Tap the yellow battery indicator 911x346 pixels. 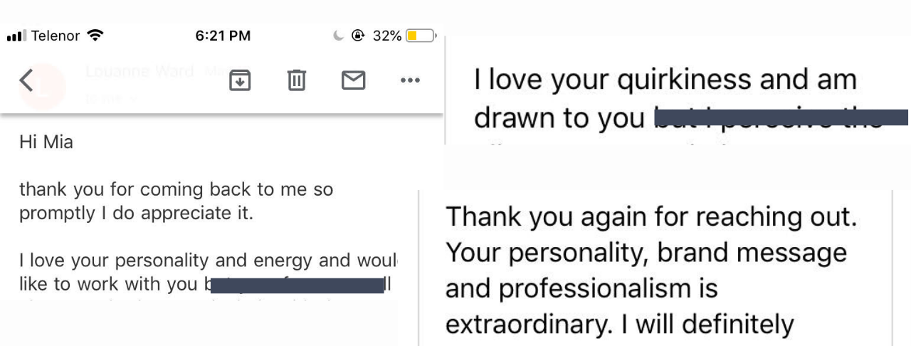coord(420,36)
